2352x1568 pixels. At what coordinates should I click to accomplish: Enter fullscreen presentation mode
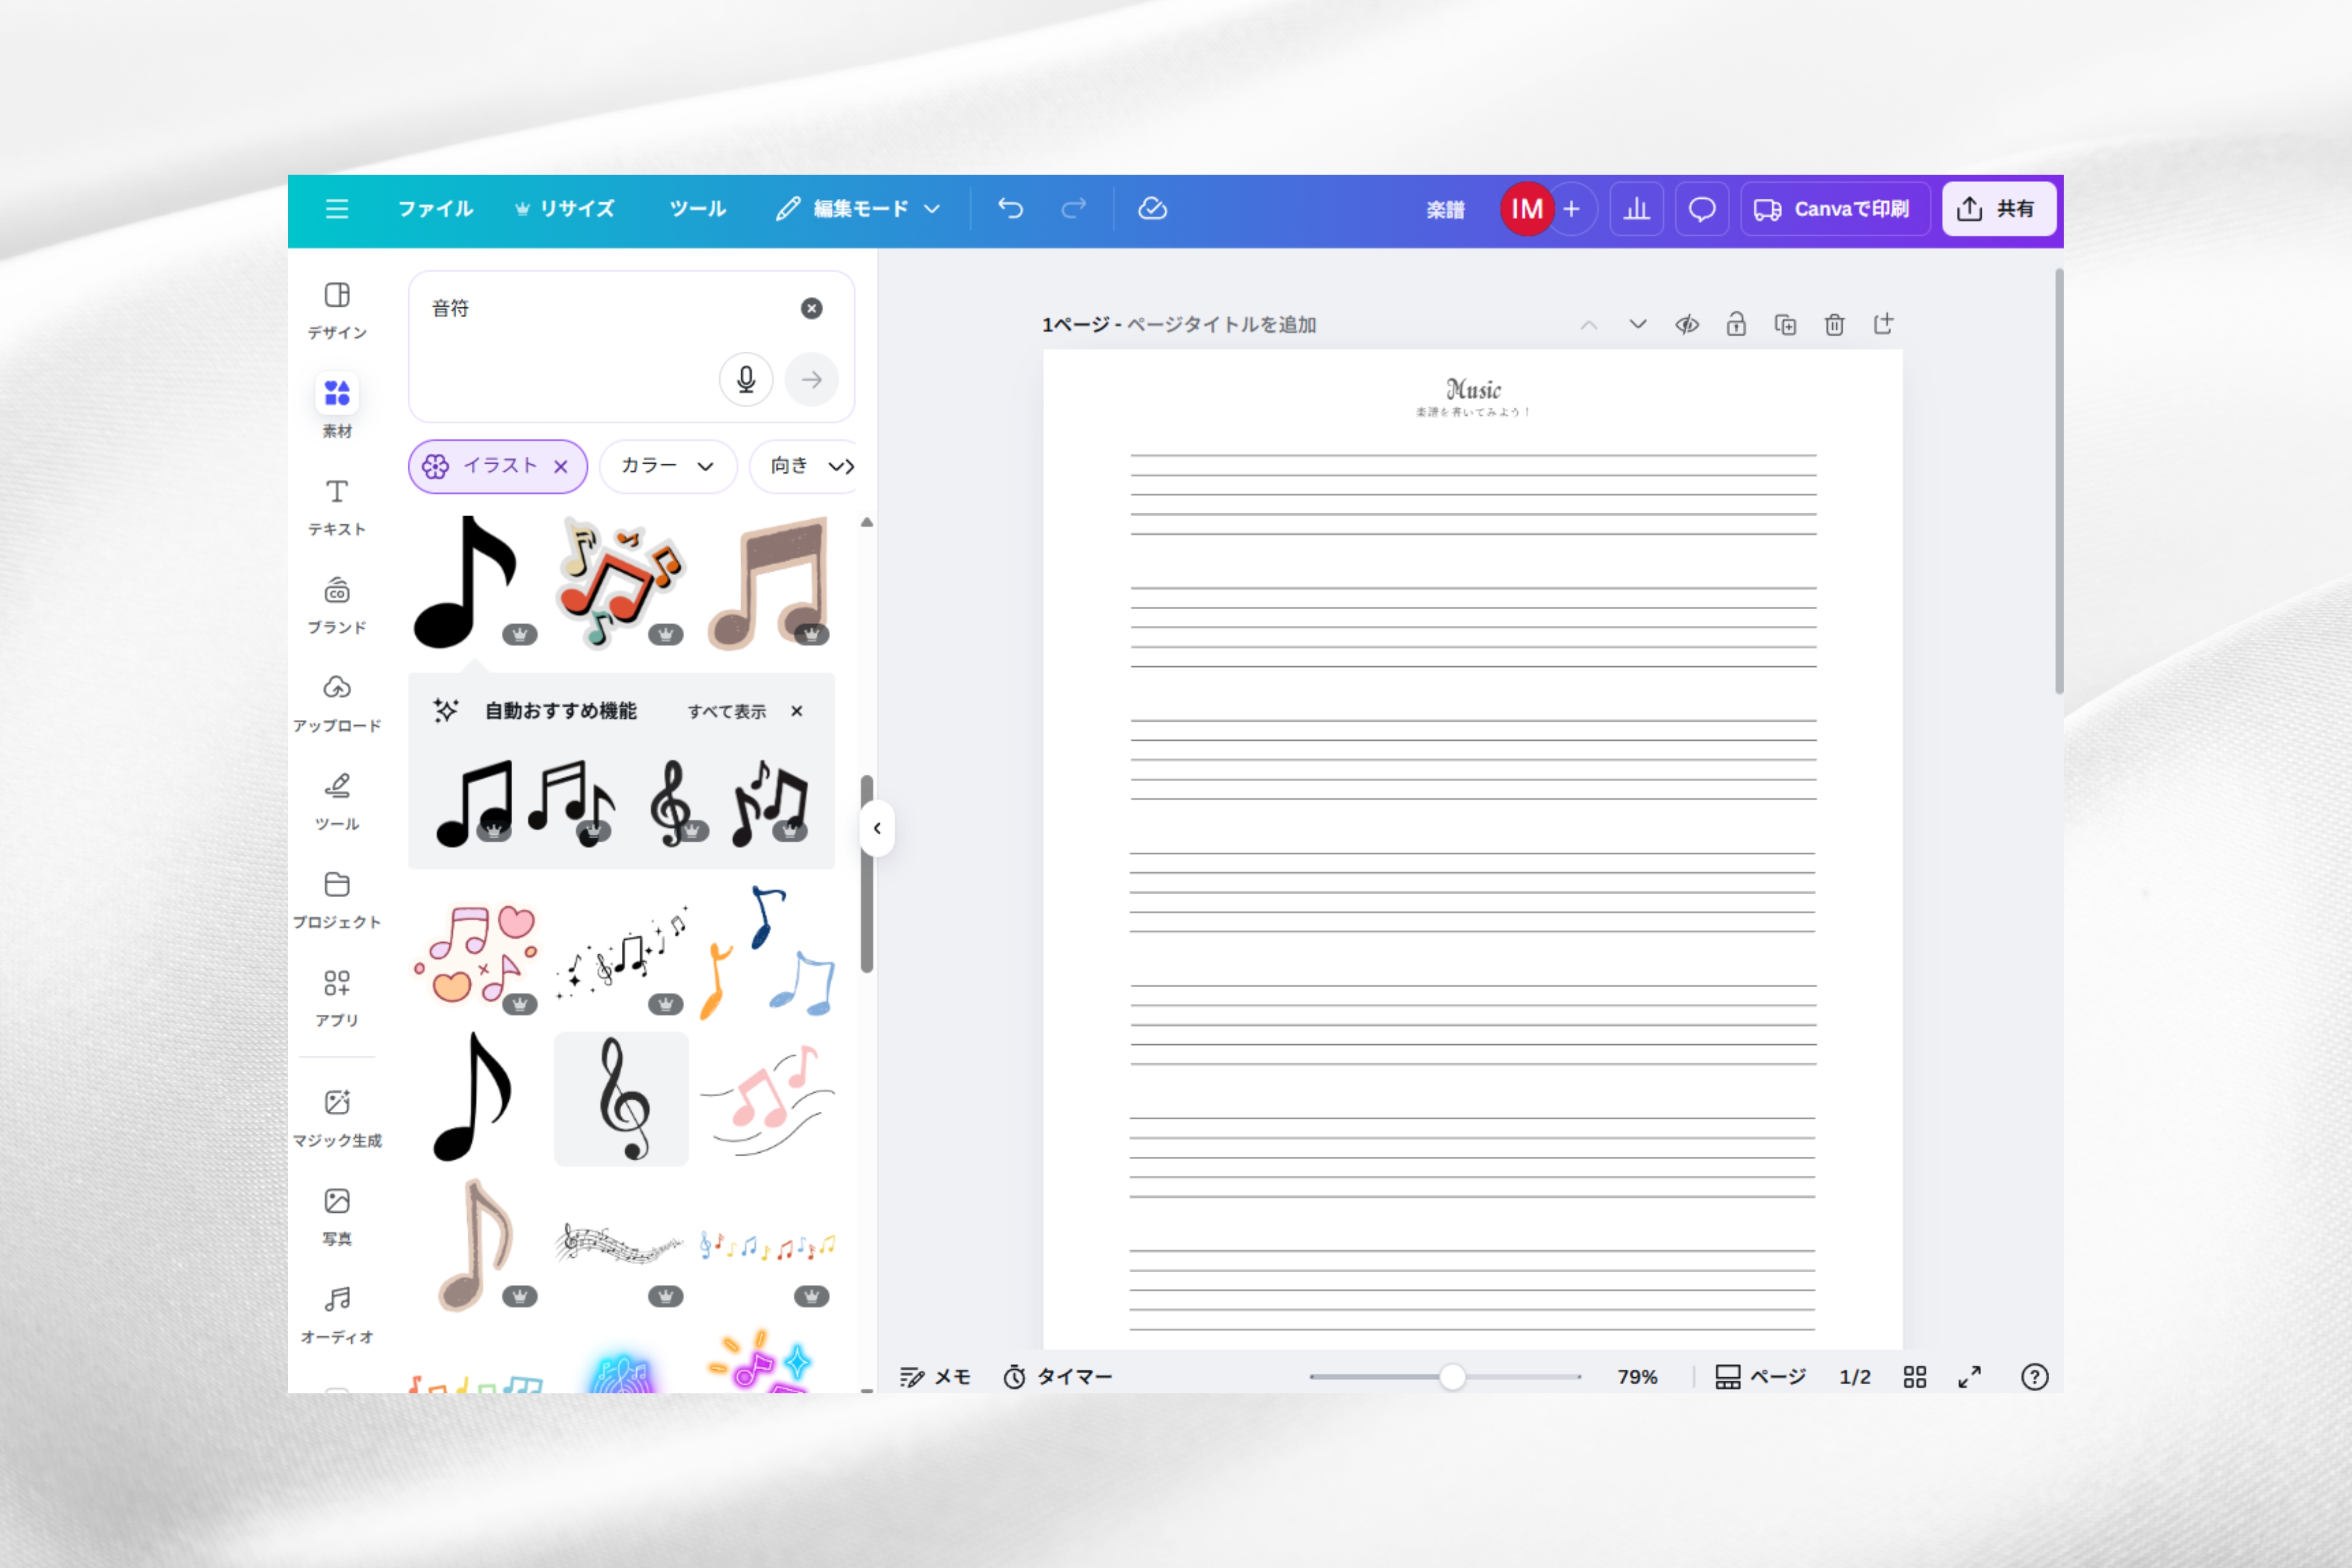[1970, 1377]
